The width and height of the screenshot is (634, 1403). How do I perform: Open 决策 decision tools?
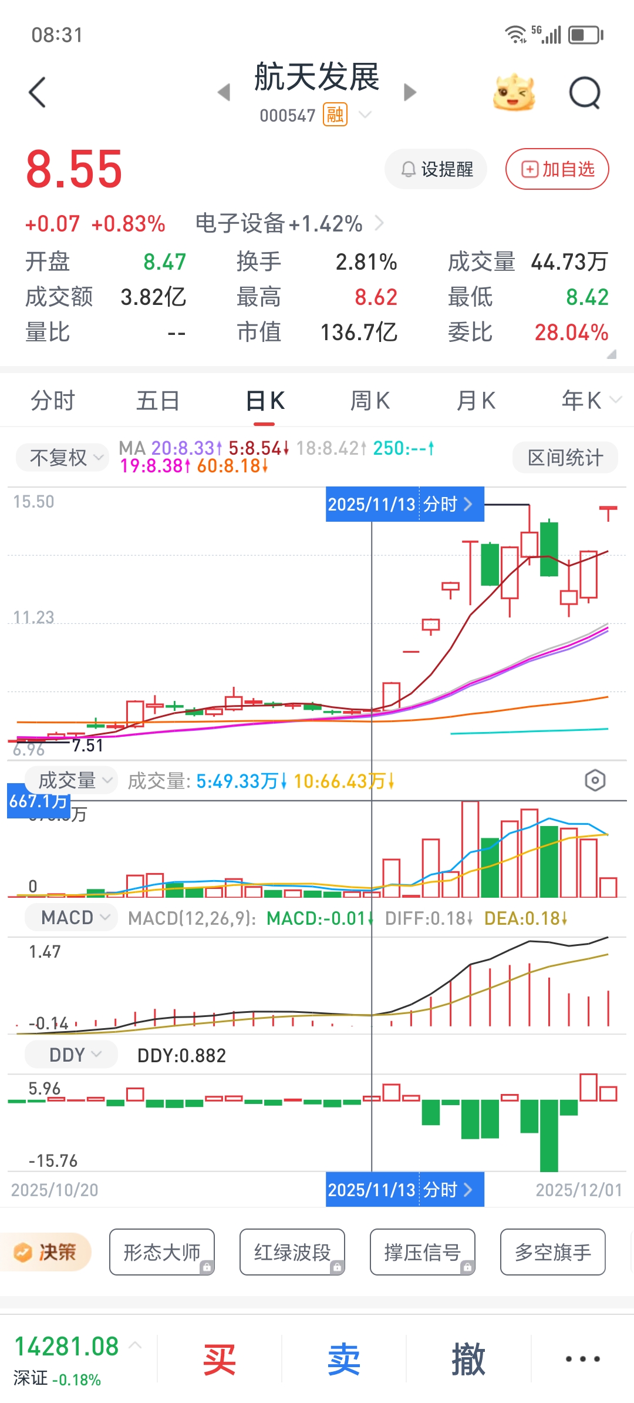click(x=46, y=1252)
